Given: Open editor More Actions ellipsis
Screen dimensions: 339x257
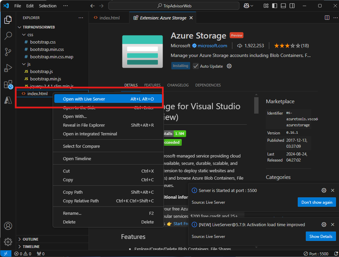Looking at the screenshot, I should click(336, 18).
